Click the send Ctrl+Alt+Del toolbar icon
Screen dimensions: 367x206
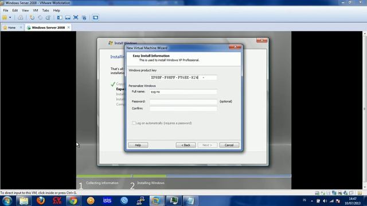(x=21, y=18)
